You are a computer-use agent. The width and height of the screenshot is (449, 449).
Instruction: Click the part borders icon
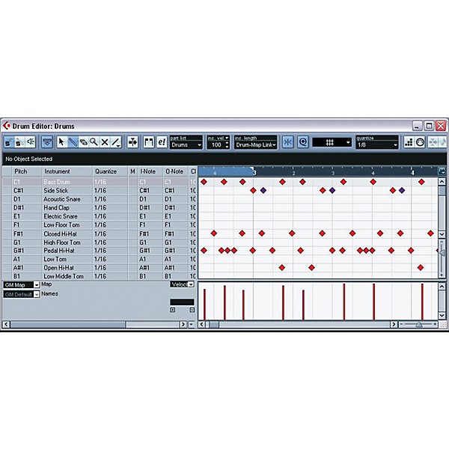149,142
